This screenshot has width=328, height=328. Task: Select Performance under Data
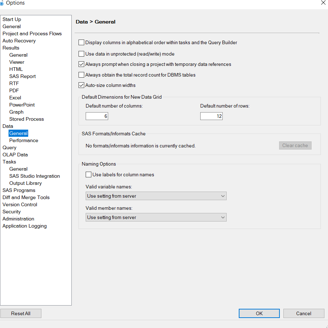24,140
